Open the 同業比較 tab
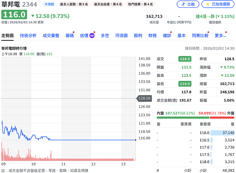 tap(200, 35)
